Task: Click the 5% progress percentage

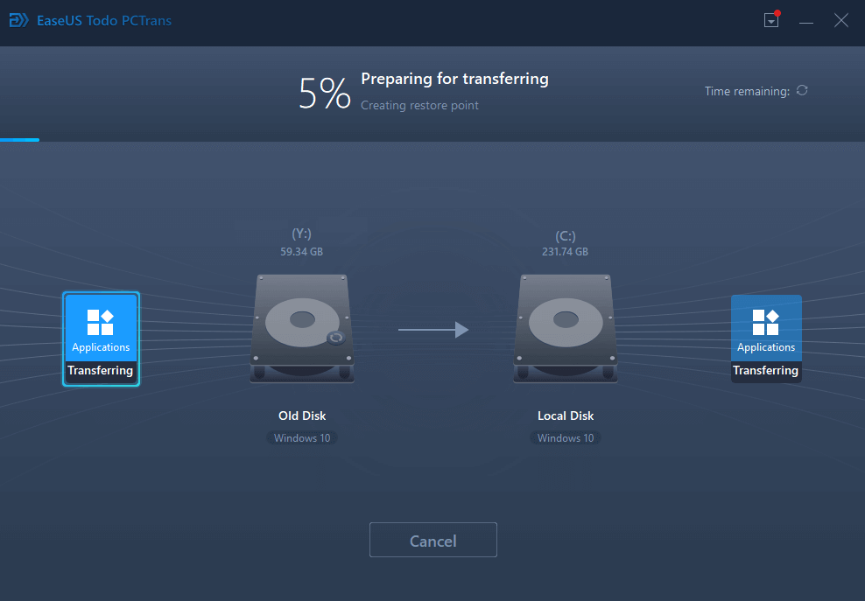Action: point(324,93)
